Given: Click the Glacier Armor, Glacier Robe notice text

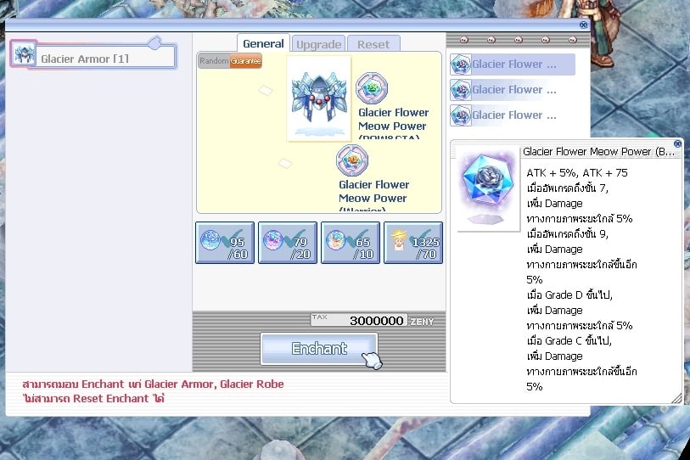Looking at the screenshot, I should (x=153, y=384).
